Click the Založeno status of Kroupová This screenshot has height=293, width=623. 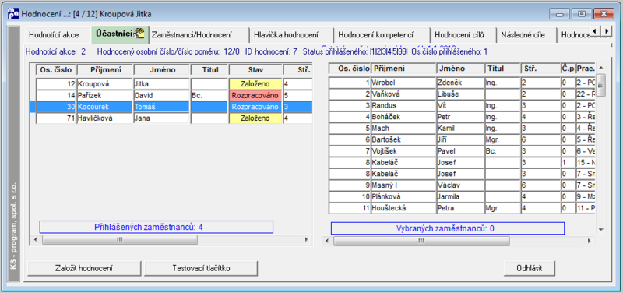pos(255,84)
